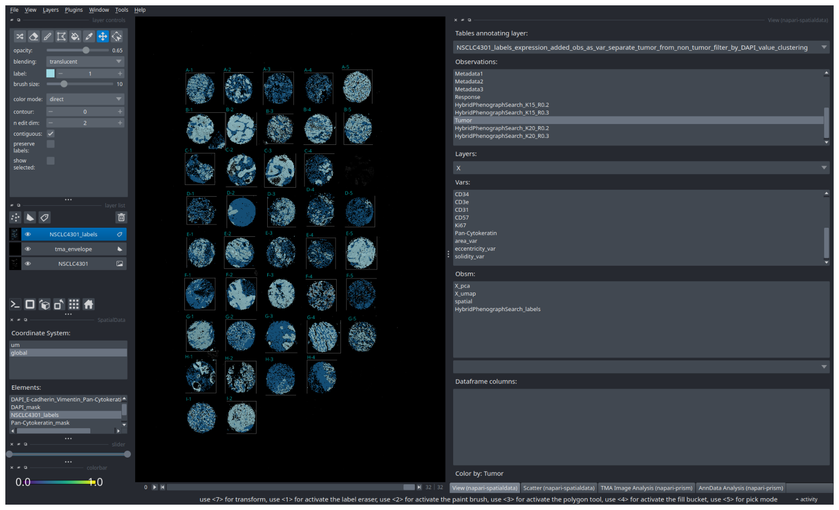839x510 pixels.
Task: Open the tables annotating layer dropdown
Action: point(641,48)
